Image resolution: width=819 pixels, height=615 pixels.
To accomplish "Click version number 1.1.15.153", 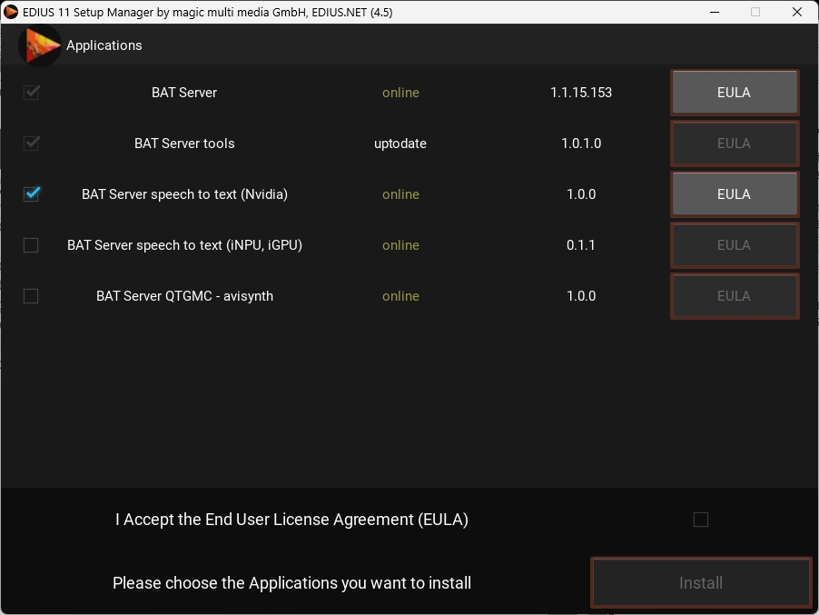I will coord(581,93).
